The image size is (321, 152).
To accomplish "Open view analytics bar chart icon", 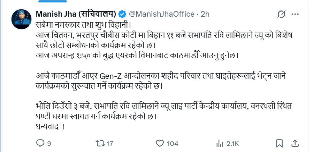I will pyautogui.click(x=220, y=143).
